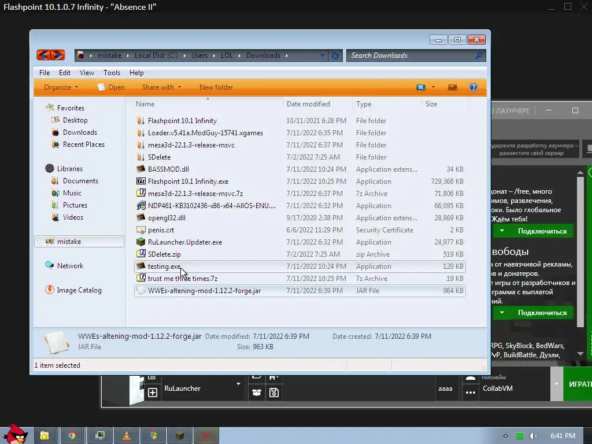Open Chrome from the taskbar
Viewport: 592px width, 444px height.
pos(71,436)
